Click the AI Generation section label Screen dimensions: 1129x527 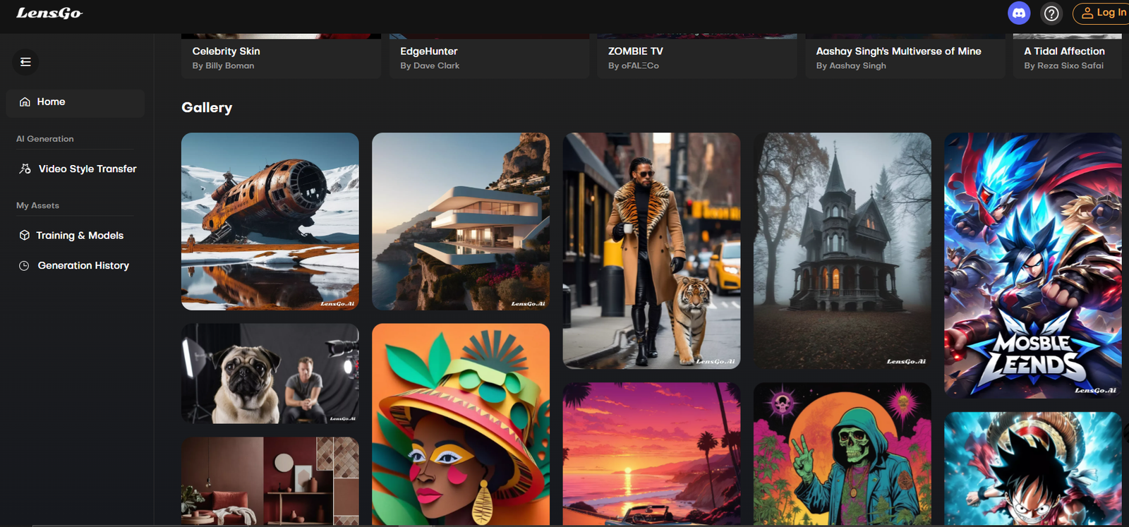[x=45, y=139]
